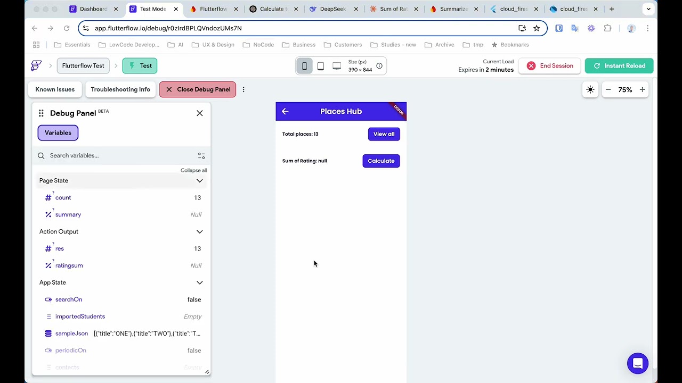Open the Bookmarks starred folder

(x=510, y=45)
